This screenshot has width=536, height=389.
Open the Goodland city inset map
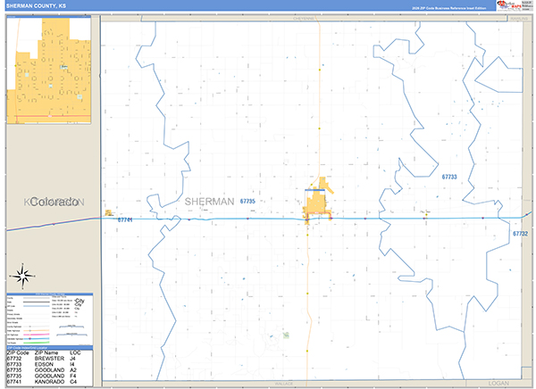click(x=49, y=70)
